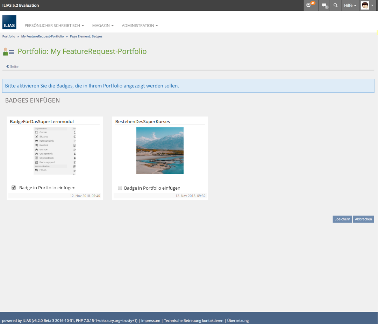Open the Impressum footer link

(150, 321)
